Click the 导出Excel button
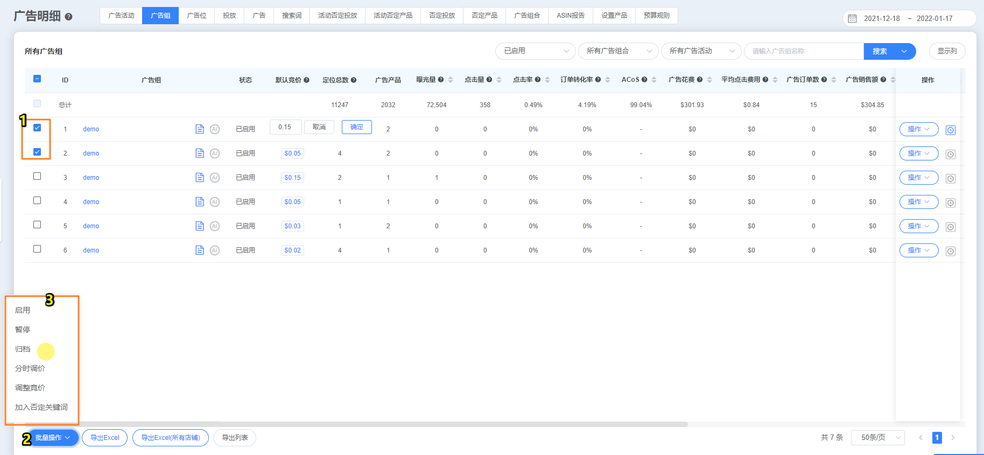The height and width of the screenshot is (455, 984). pyautogui.click(x=104, y=438)
